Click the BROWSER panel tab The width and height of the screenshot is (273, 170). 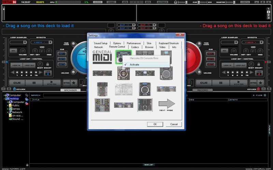tap(71, 90)
